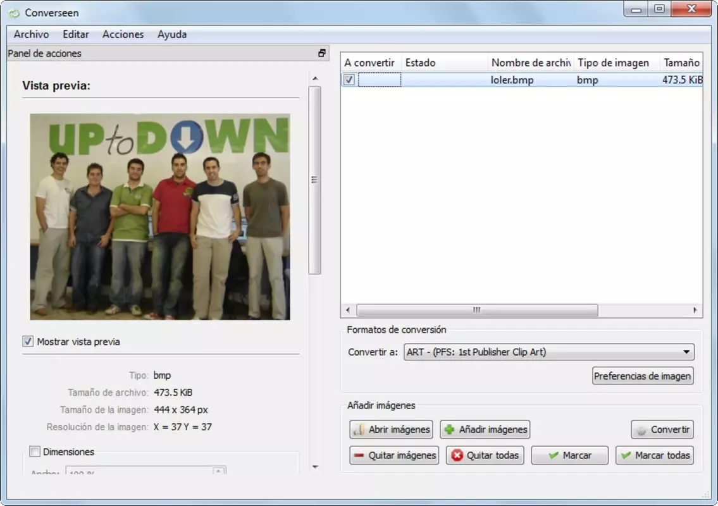Sort by Nombre de archivo column header
Screen dimensions: 718x506
point(530,63)
